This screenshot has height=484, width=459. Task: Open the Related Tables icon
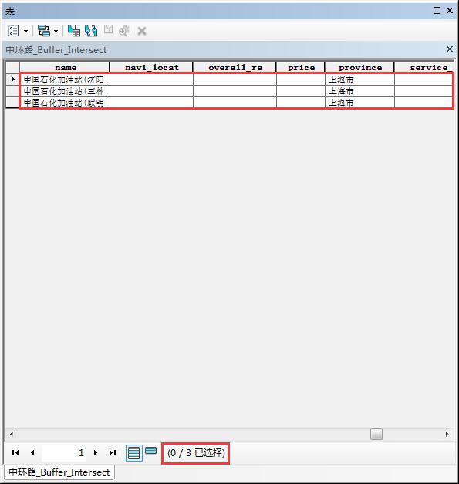point(44,31)
